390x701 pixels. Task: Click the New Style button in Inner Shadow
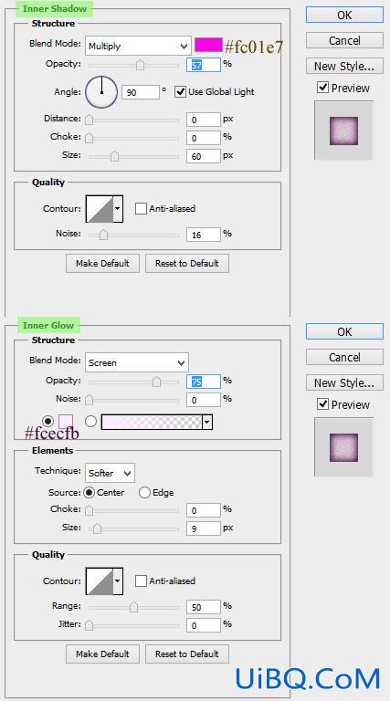[344, 66]
